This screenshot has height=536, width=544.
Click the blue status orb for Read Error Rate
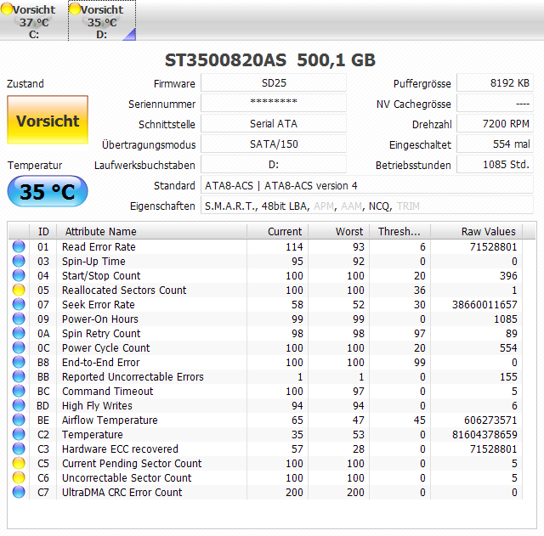pyautogui.click(x=19, y=246)
